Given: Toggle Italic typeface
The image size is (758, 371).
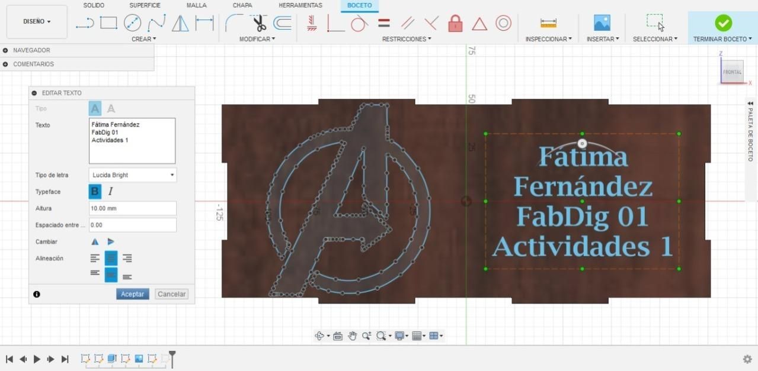Looking at the screenshot, I should (110, 192).
